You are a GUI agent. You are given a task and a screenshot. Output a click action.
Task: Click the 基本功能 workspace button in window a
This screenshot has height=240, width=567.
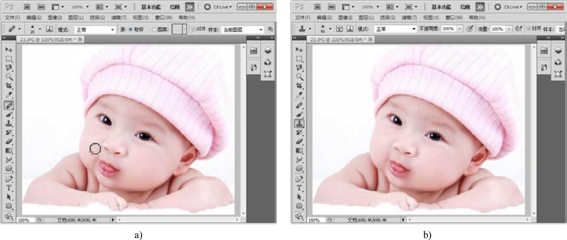coord(151,7)
